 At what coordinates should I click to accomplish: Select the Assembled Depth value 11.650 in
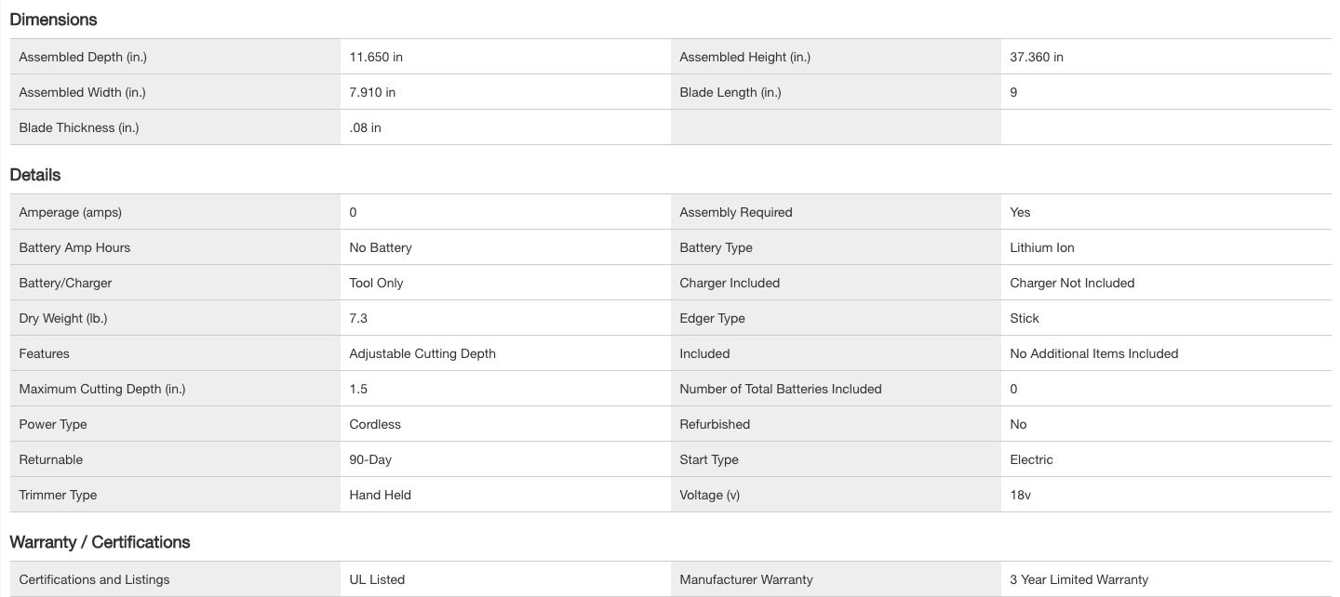click(x=376, y=57)
